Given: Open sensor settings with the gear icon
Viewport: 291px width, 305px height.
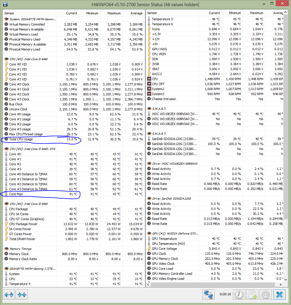Looking at the screenshot, I should (x=266, y=294).
